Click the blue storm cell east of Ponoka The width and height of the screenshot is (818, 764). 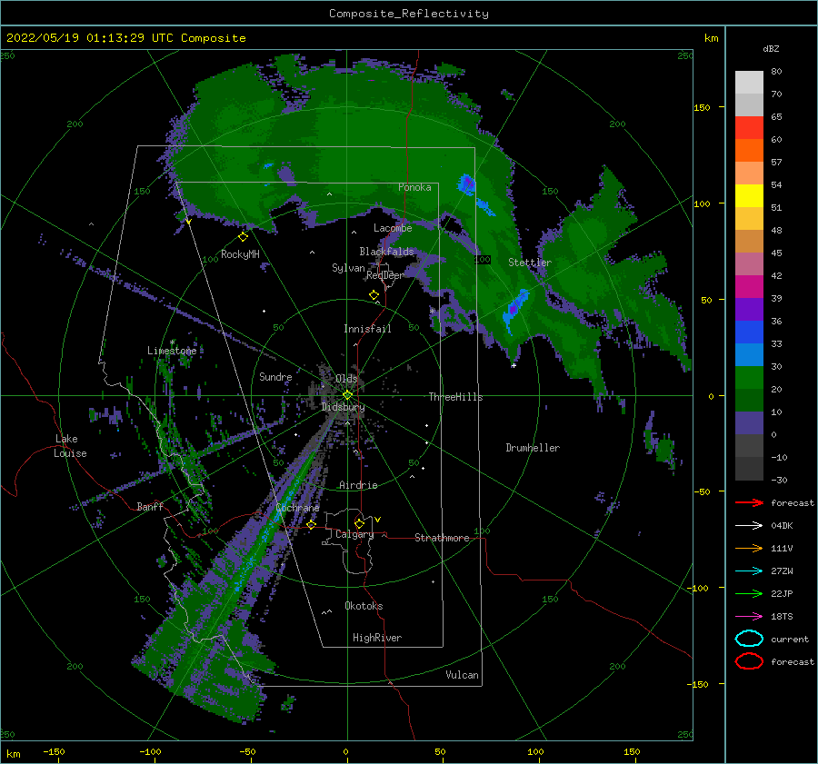pos(467,184)
